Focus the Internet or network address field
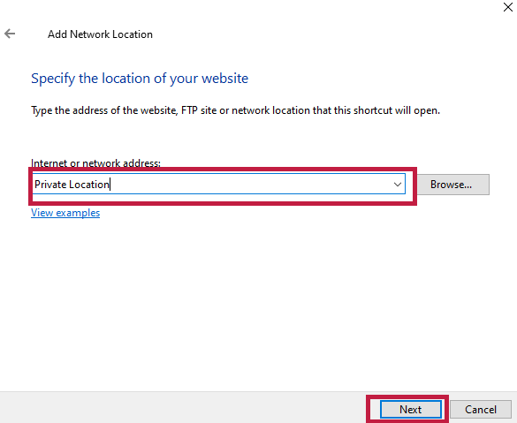The height and width of the screenshot is (423, 517). coord(218,185)
